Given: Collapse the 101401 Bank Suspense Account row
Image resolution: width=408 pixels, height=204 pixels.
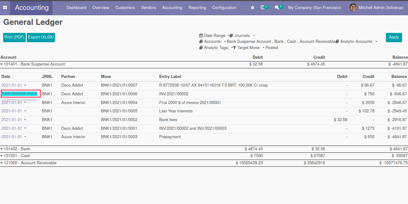Looking at the screenshot, I should click(2, 64).
